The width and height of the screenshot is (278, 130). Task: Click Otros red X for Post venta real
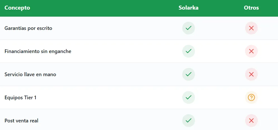[251, 121]
